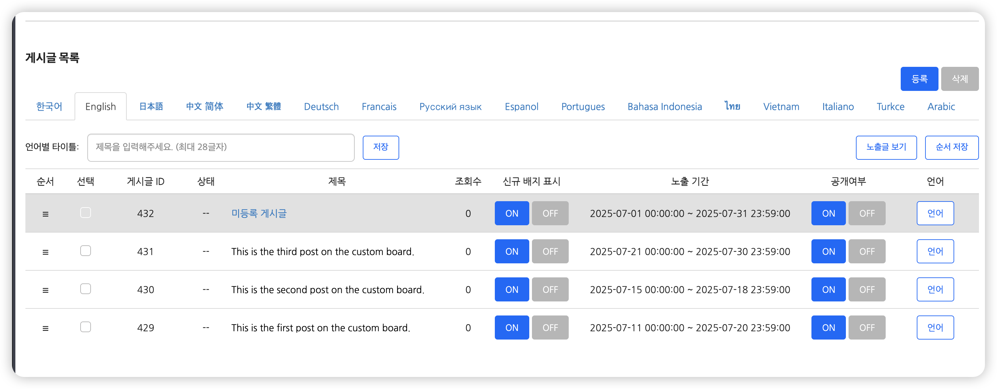Turn off new badge for post 431
The height and width of the screenshot is (389, 997).
point(550,251)
